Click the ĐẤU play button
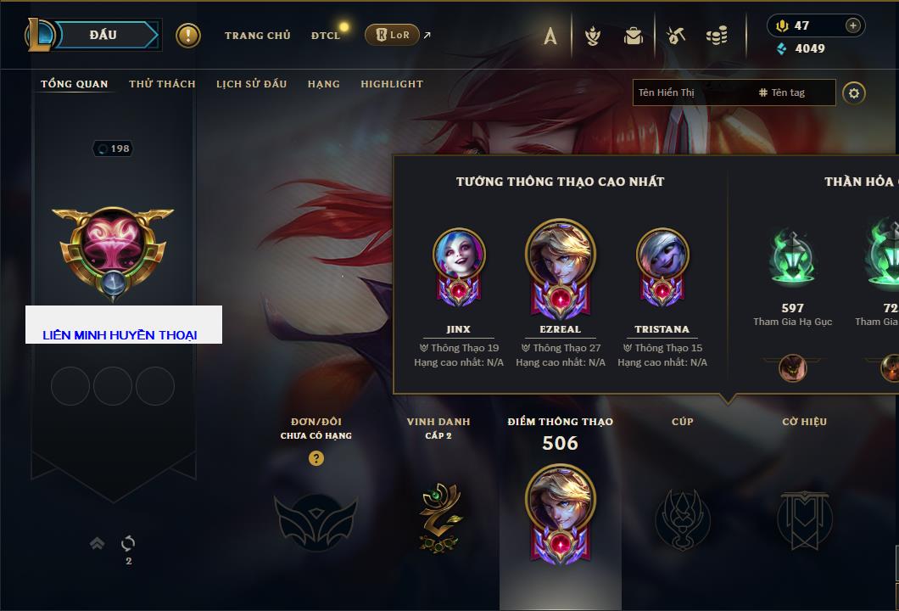Screen dimensions: 899x611 coord(103,35)
